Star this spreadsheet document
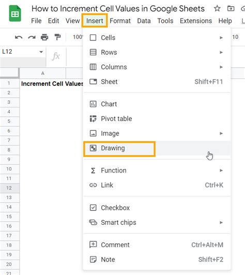 pyautogui.click(x=217, y=8)
